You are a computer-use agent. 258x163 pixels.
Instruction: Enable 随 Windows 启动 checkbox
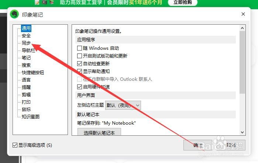pyautogui.click(x=79, y=48)
